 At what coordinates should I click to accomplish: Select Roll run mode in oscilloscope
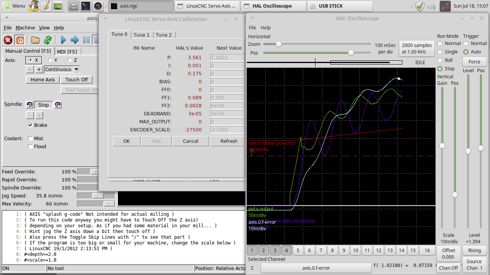pos(440,60)
